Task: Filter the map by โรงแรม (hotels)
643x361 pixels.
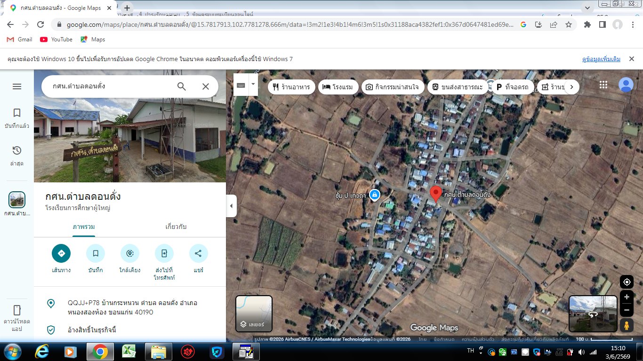Action: [339, 87]
